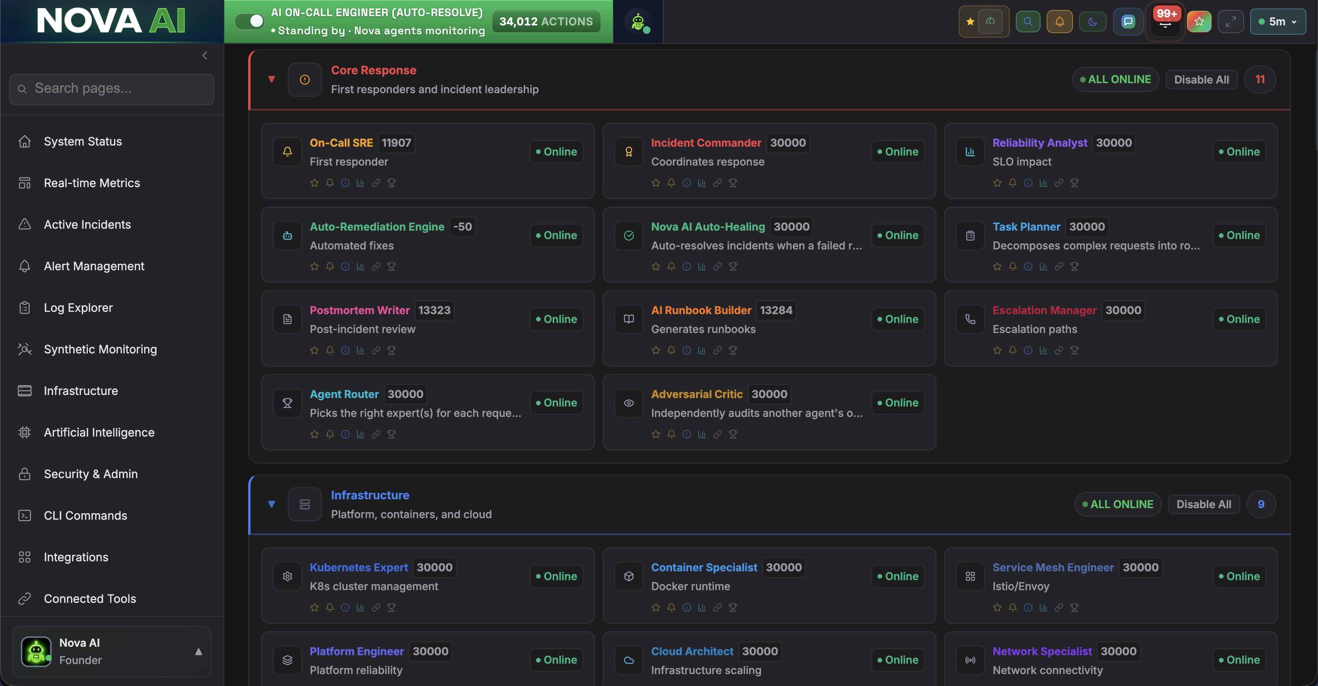Viewport: 1318px width, 686px height.
Task: Click the 34,012 Actions counter
Action: click(x=546, y=22)
